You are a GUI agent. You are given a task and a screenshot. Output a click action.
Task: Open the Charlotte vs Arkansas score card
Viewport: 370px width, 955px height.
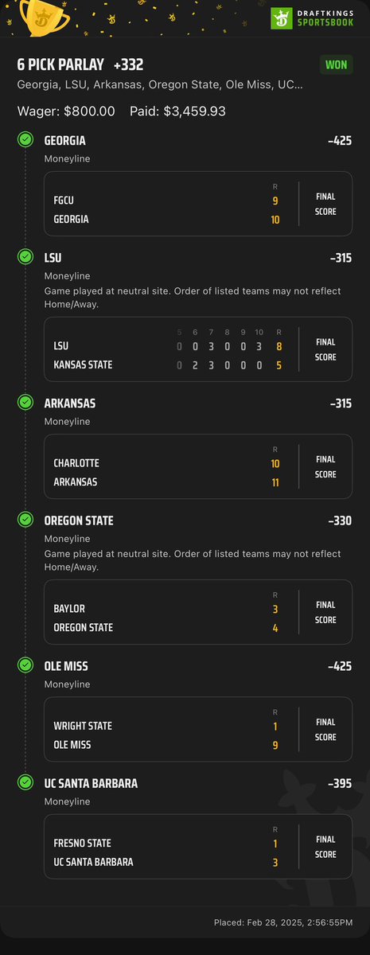pyautogui.click(x=197, y=466)
